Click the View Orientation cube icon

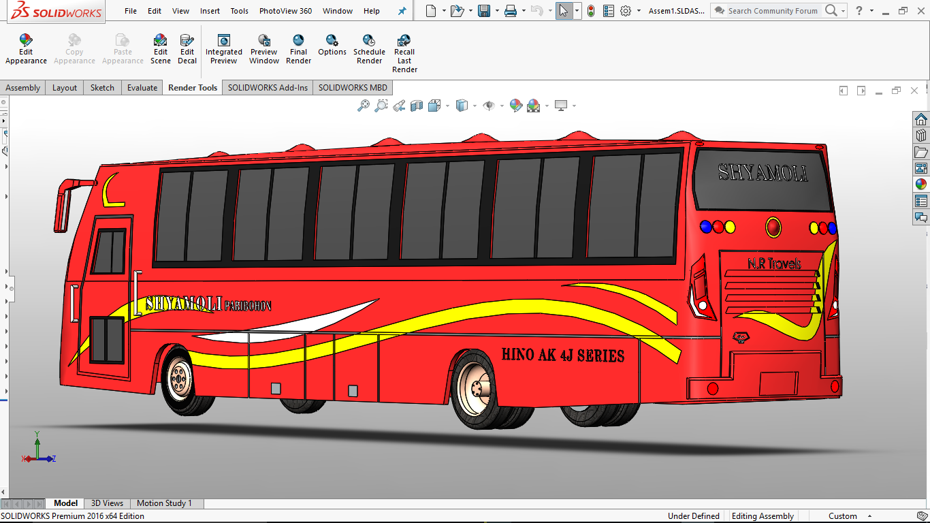pyautogui.click(x=434, y=106)
